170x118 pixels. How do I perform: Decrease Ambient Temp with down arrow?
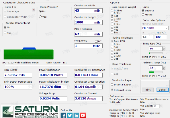(164, 69)
